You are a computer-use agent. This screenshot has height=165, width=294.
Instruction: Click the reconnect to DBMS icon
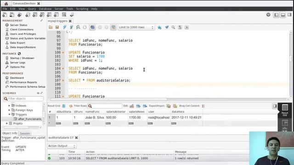72,15
